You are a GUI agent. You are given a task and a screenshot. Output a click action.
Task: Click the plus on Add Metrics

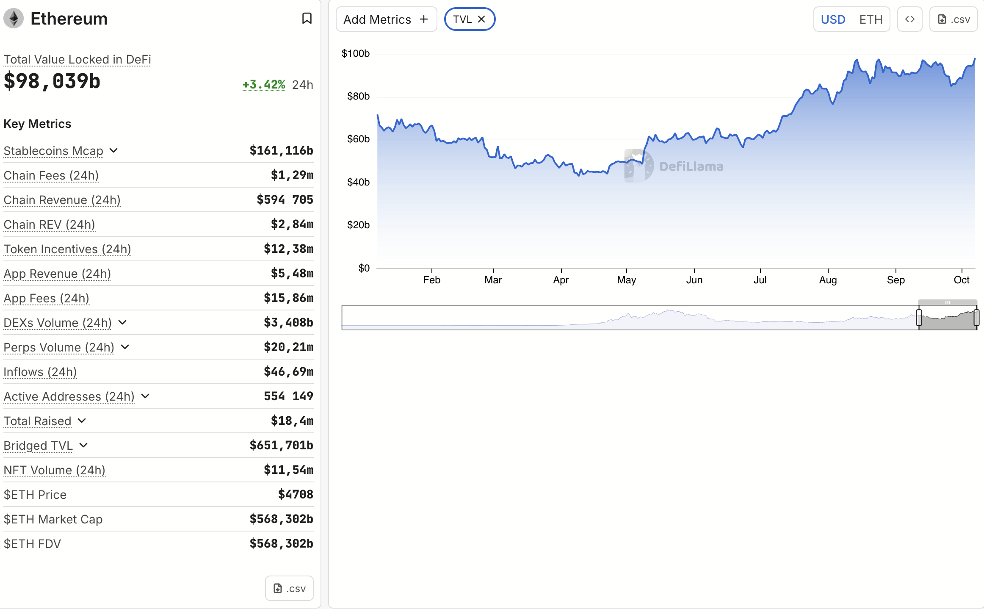point(424,19)
